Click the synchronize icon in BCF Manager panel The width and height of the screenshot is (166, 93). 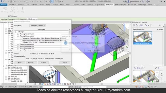click(x=151, y=25)
